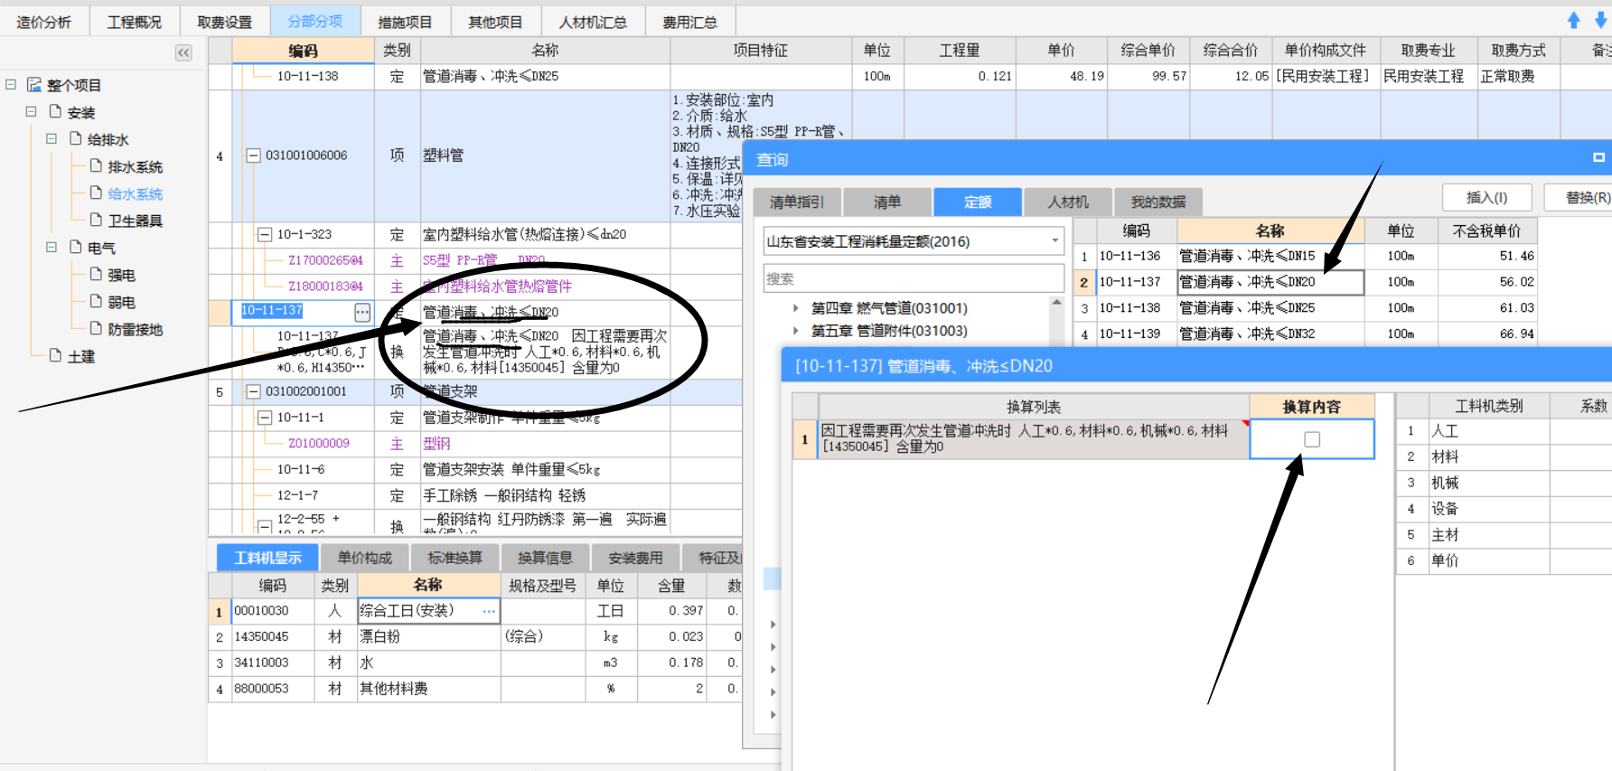The image size is (1612, 771).
Task: Select the 清单 tab in query dialog
Action: click(886, 202)
